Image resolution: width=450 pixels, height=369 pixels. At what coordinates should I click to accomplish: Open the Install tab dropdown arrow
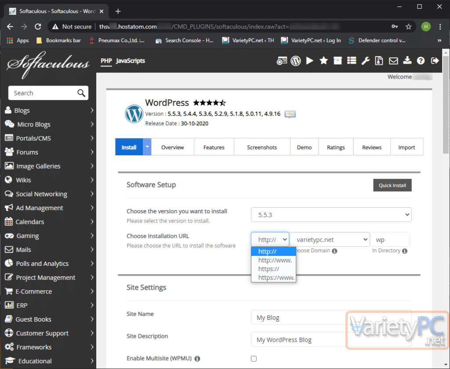pos(147,147)
